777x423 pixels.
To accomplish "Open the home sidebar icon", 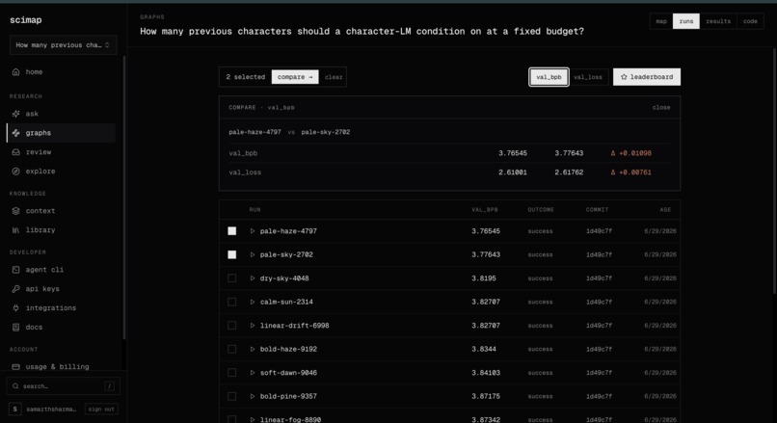I will tap(15, 72).
